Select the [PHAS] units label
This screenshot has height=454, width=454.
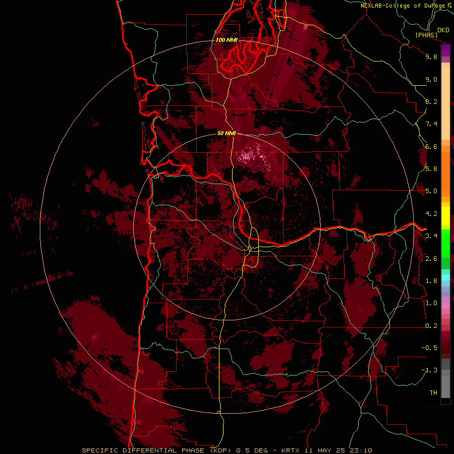coord(426,35)
